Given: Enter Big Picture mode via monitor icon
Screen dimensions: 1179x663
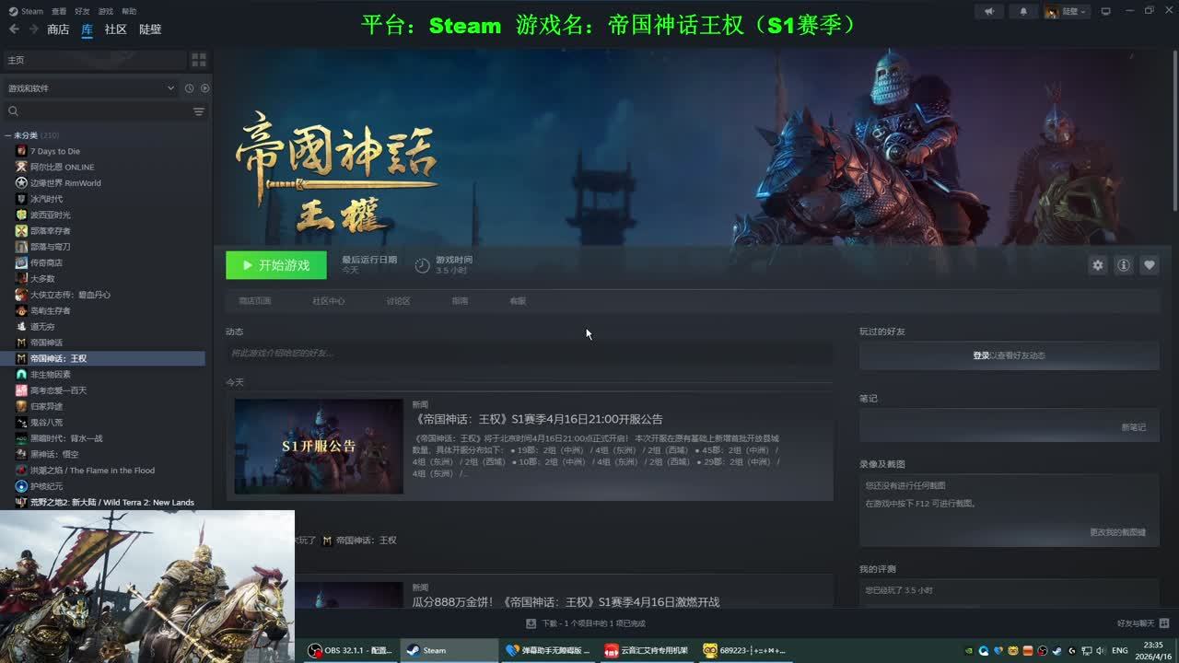Looking at the screenshot, I should click(x=1106, y=12).
